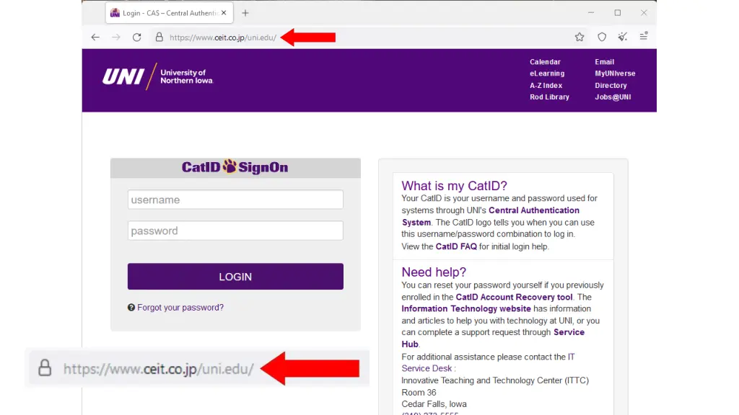This screenshot has width=739, height=415.
Task: Bookmark page using the star icon
Action: pyautogui.click(x=580, y=37)
